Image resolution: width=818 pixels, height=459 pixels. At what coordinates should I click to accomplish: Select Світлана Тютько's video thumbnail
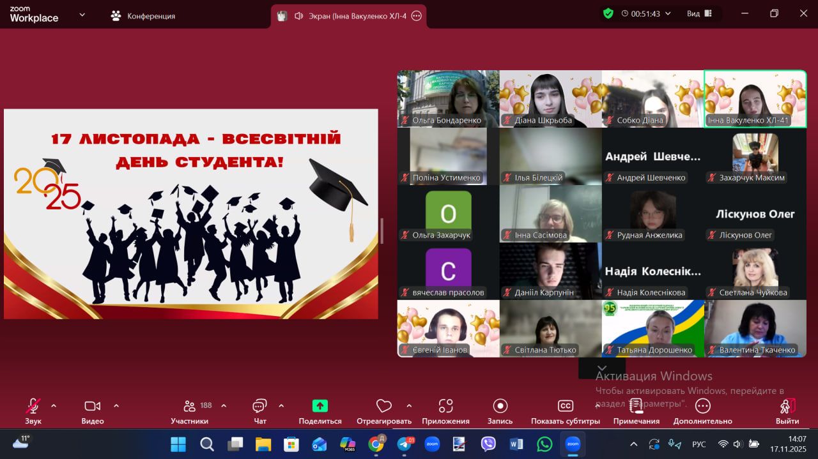pyautogui.click(x=550, y=329)
